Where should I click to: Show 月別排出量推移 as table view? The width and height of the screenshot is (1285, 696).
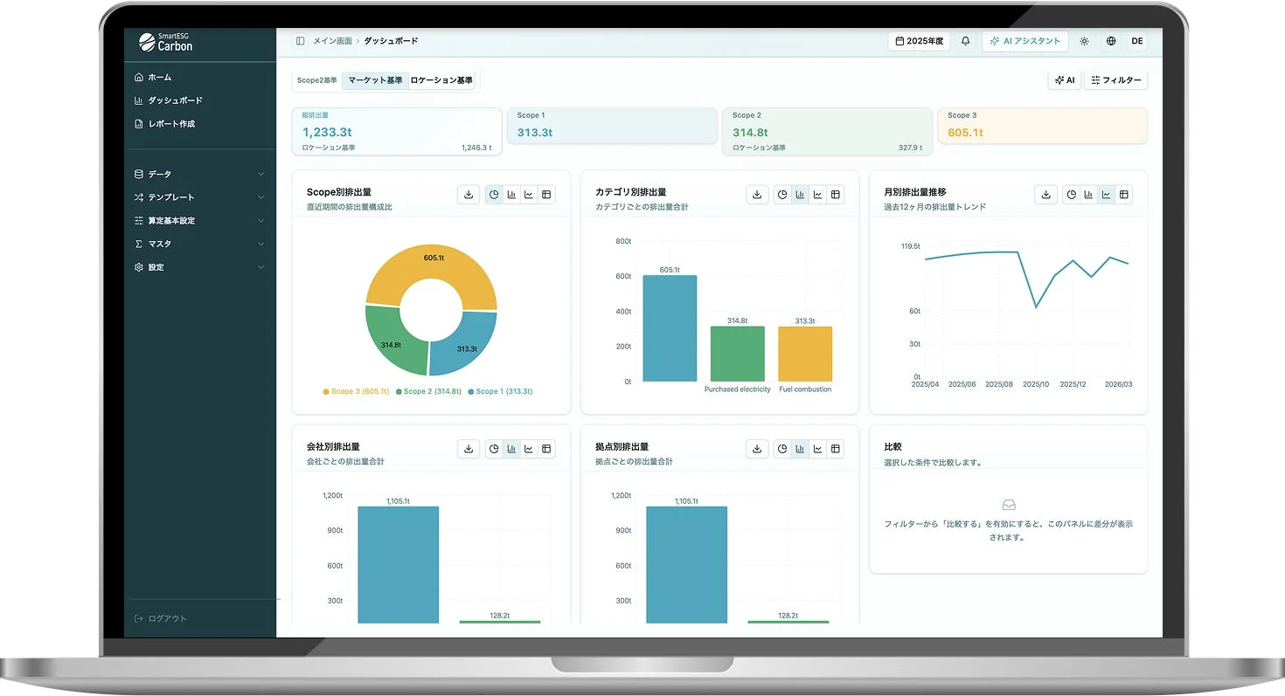[x=1123, y=195]
